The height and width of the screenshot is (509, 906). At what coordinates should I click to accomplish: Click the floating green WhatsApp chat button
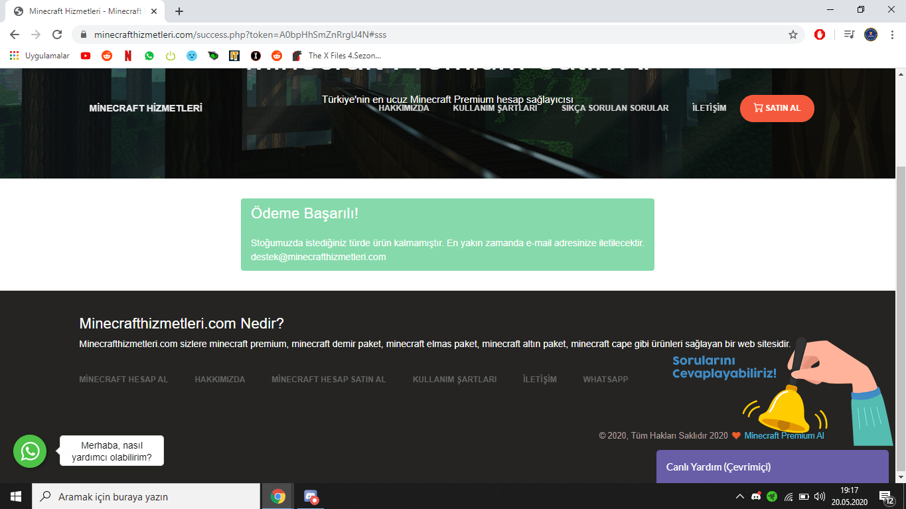click(x=30, y=451)
